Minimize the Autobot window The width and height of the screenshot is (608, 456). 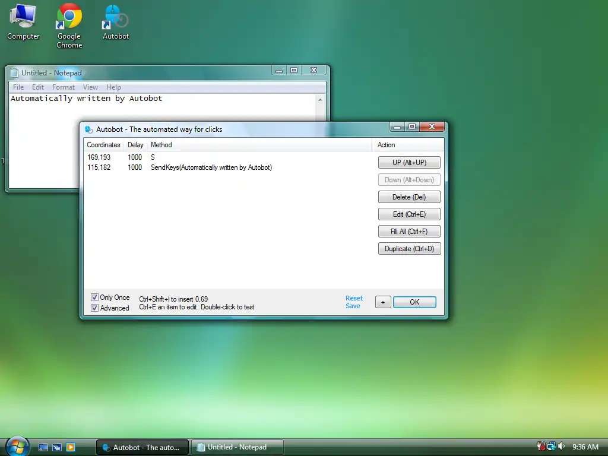point(397,127)
